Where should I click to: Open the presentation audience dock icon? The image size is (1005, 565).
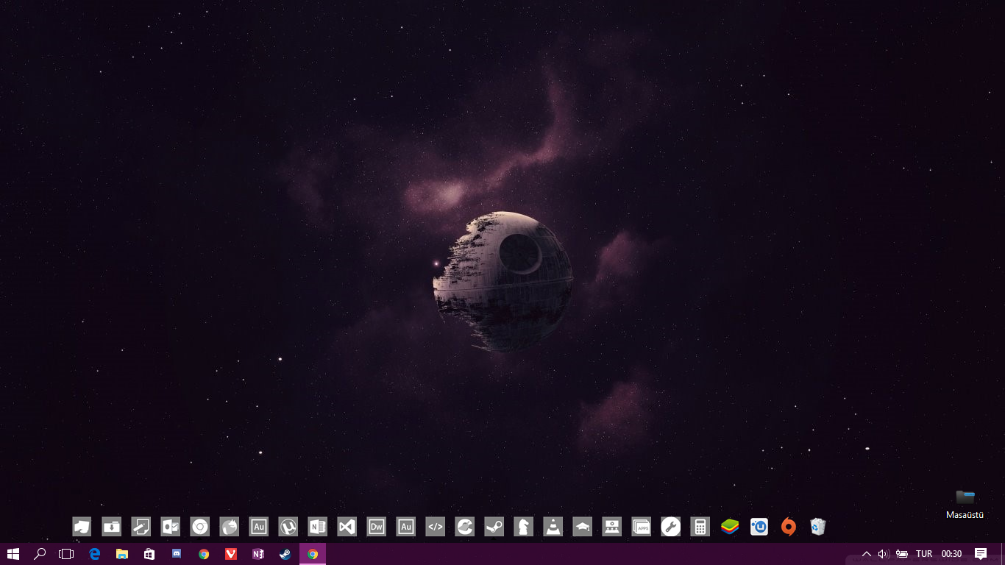tap(611, 526)
